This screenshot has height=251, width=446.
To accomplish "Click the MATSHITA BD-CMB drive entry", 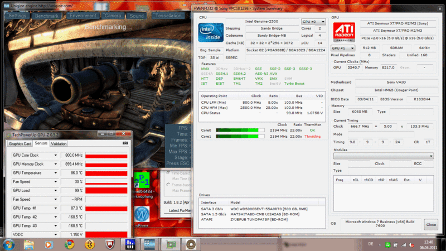I will [265, 214].
